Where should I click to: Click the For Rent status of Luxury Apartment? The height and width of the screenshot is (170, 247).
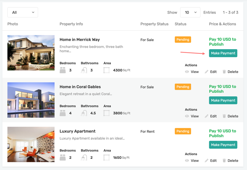coord(147,131)
